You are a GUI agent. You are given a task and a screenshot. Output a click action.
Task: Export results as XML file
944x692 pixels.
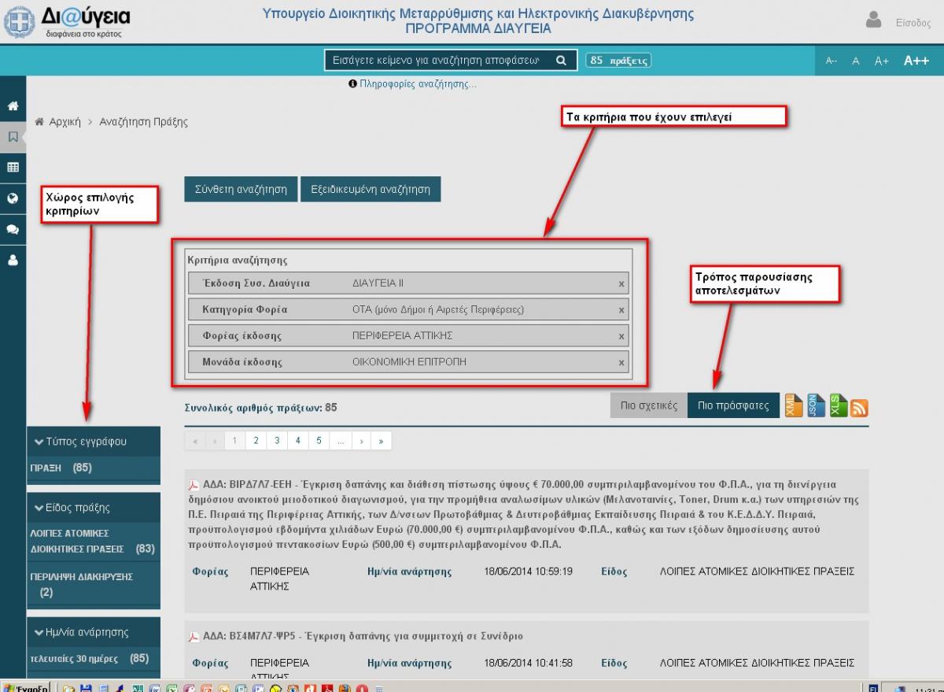(x=795, y=406)
